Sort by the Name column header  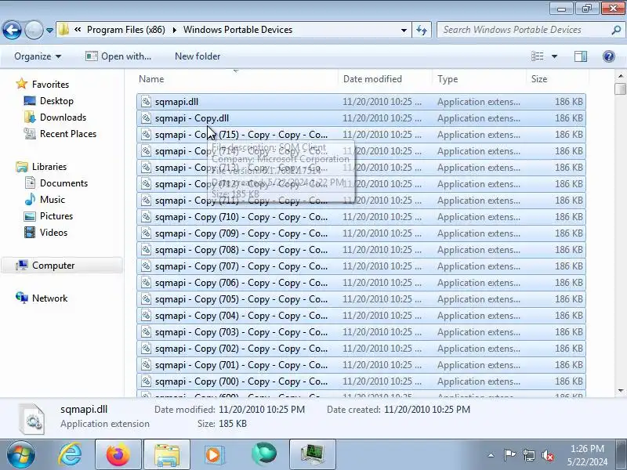[x=238, y=79]
